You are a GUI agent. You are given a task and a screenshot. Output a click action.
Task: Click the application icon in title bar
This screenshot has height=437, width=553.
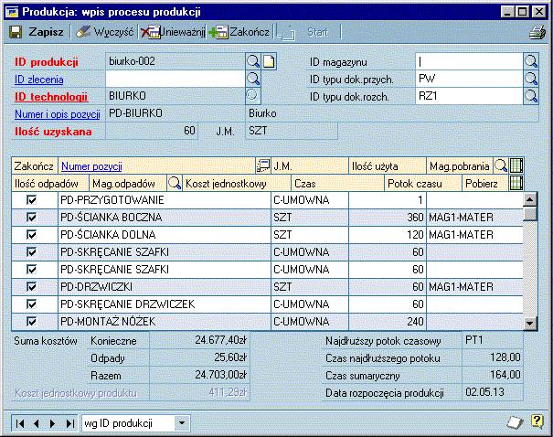(x=13, y=12)
